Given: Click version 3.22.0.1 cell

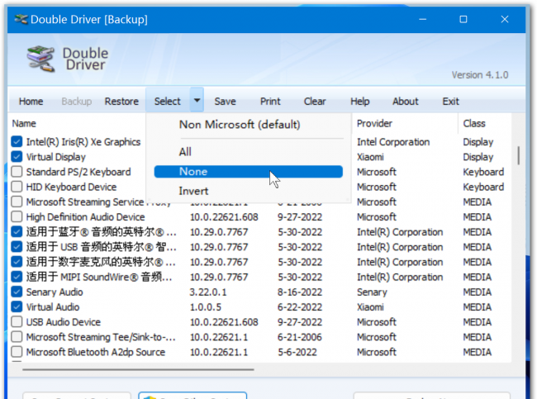Looking at the screenshot, I should [x=208, y=292].
